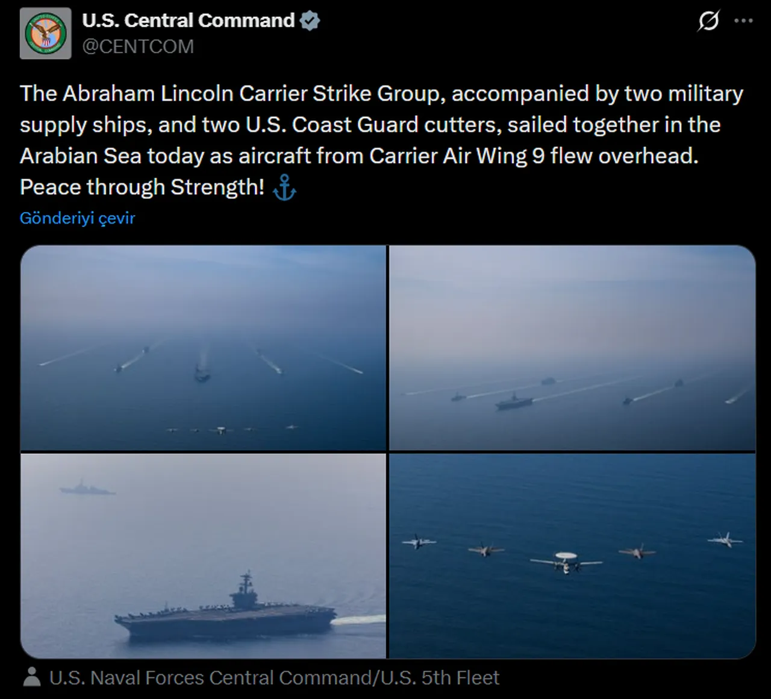This screenshot has height=699, width=771.
Task: Click the tagged-people person icon
Action: [32, 677]
